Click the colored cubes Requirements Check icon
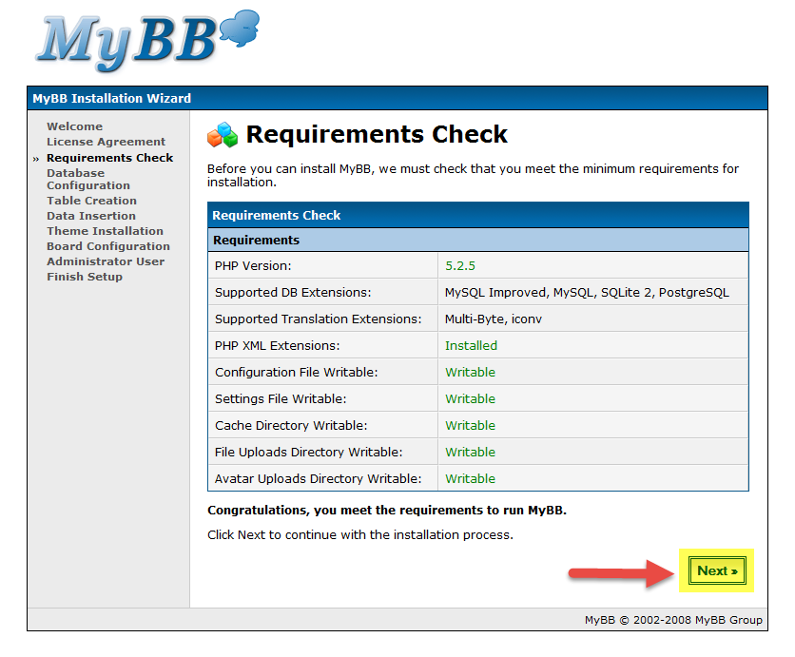 point(223,135)
